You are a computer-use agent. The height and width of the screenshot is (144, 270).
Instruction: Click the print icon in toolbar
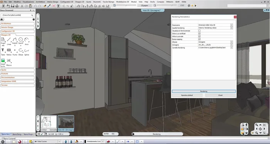[17, 6]
